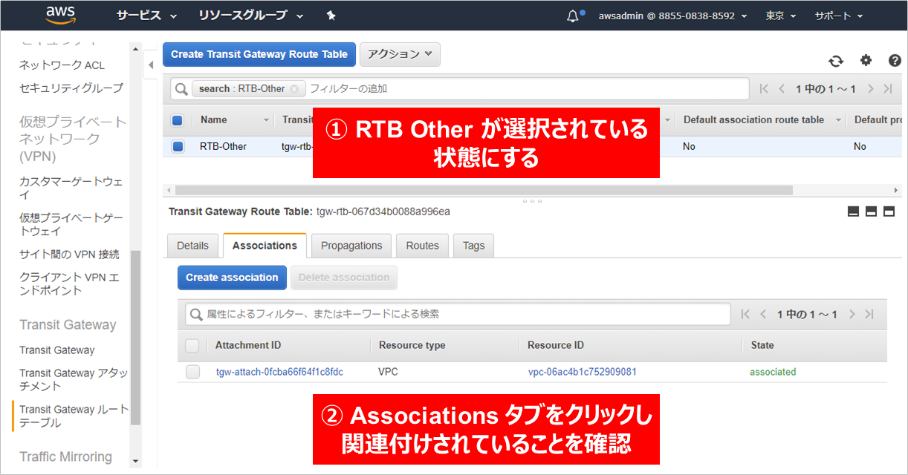
Task: Open the 東京 region dropdown
Action: click(781, 16)
